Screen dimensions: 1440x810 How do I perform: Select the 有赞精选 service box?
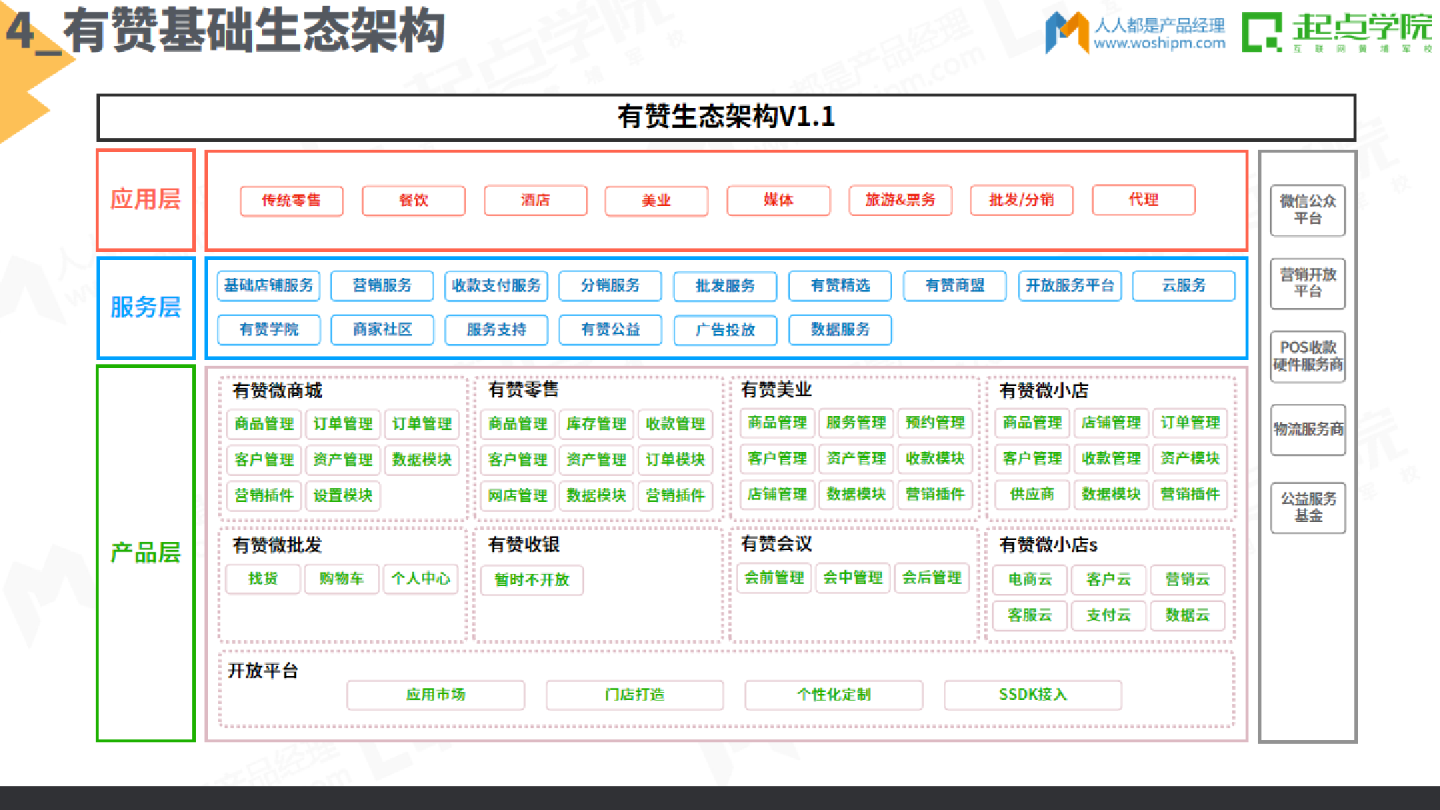pyautogui.click(x=840, y=285)
